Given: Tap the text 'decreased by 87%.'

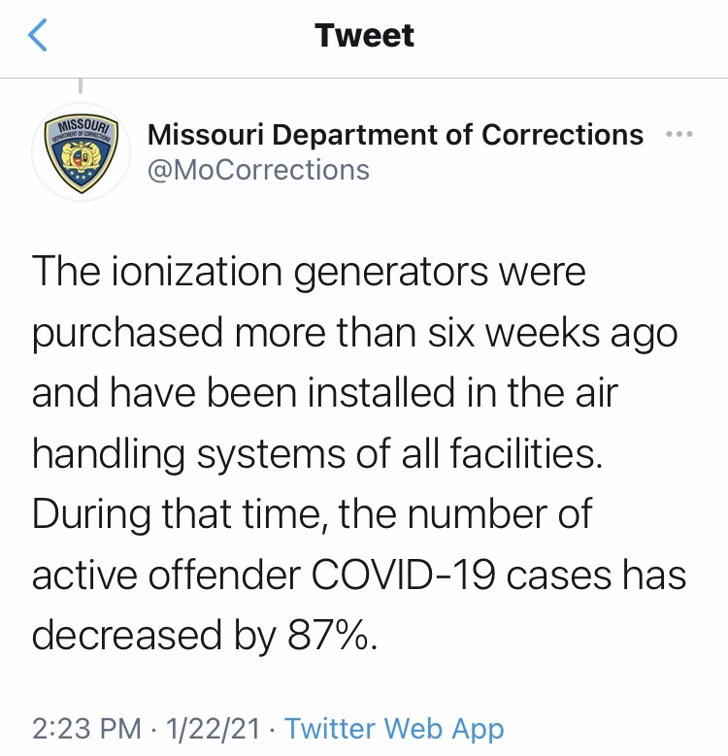Looking at the screenshot, I should pyautogui.click(x=204, y=636).
